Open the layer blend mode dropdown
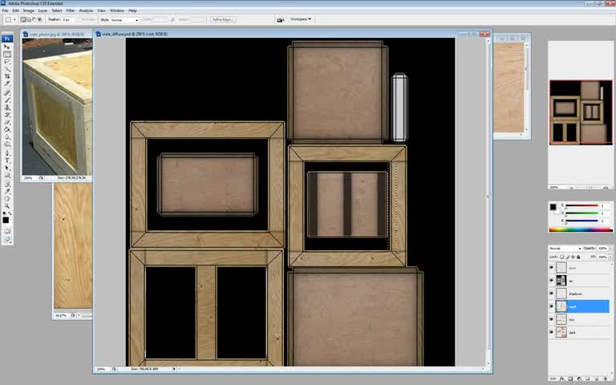This screenshot has height=385, width=616. pos(564,249)
